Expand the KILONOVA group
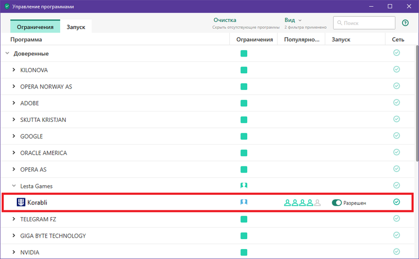The height and width of the screenshot is (259, 419). click(x=14, y=70)
